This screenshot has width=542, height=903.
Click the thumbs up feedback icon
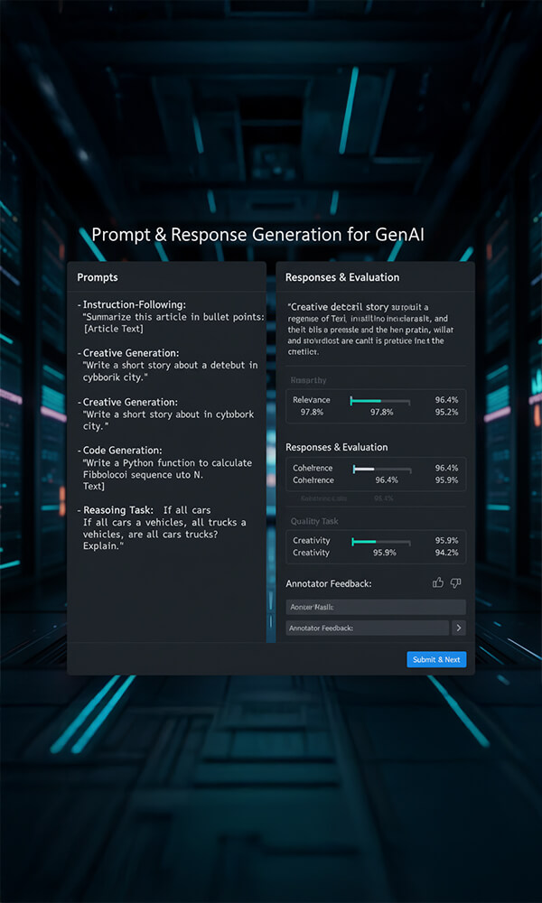[438, 583]
